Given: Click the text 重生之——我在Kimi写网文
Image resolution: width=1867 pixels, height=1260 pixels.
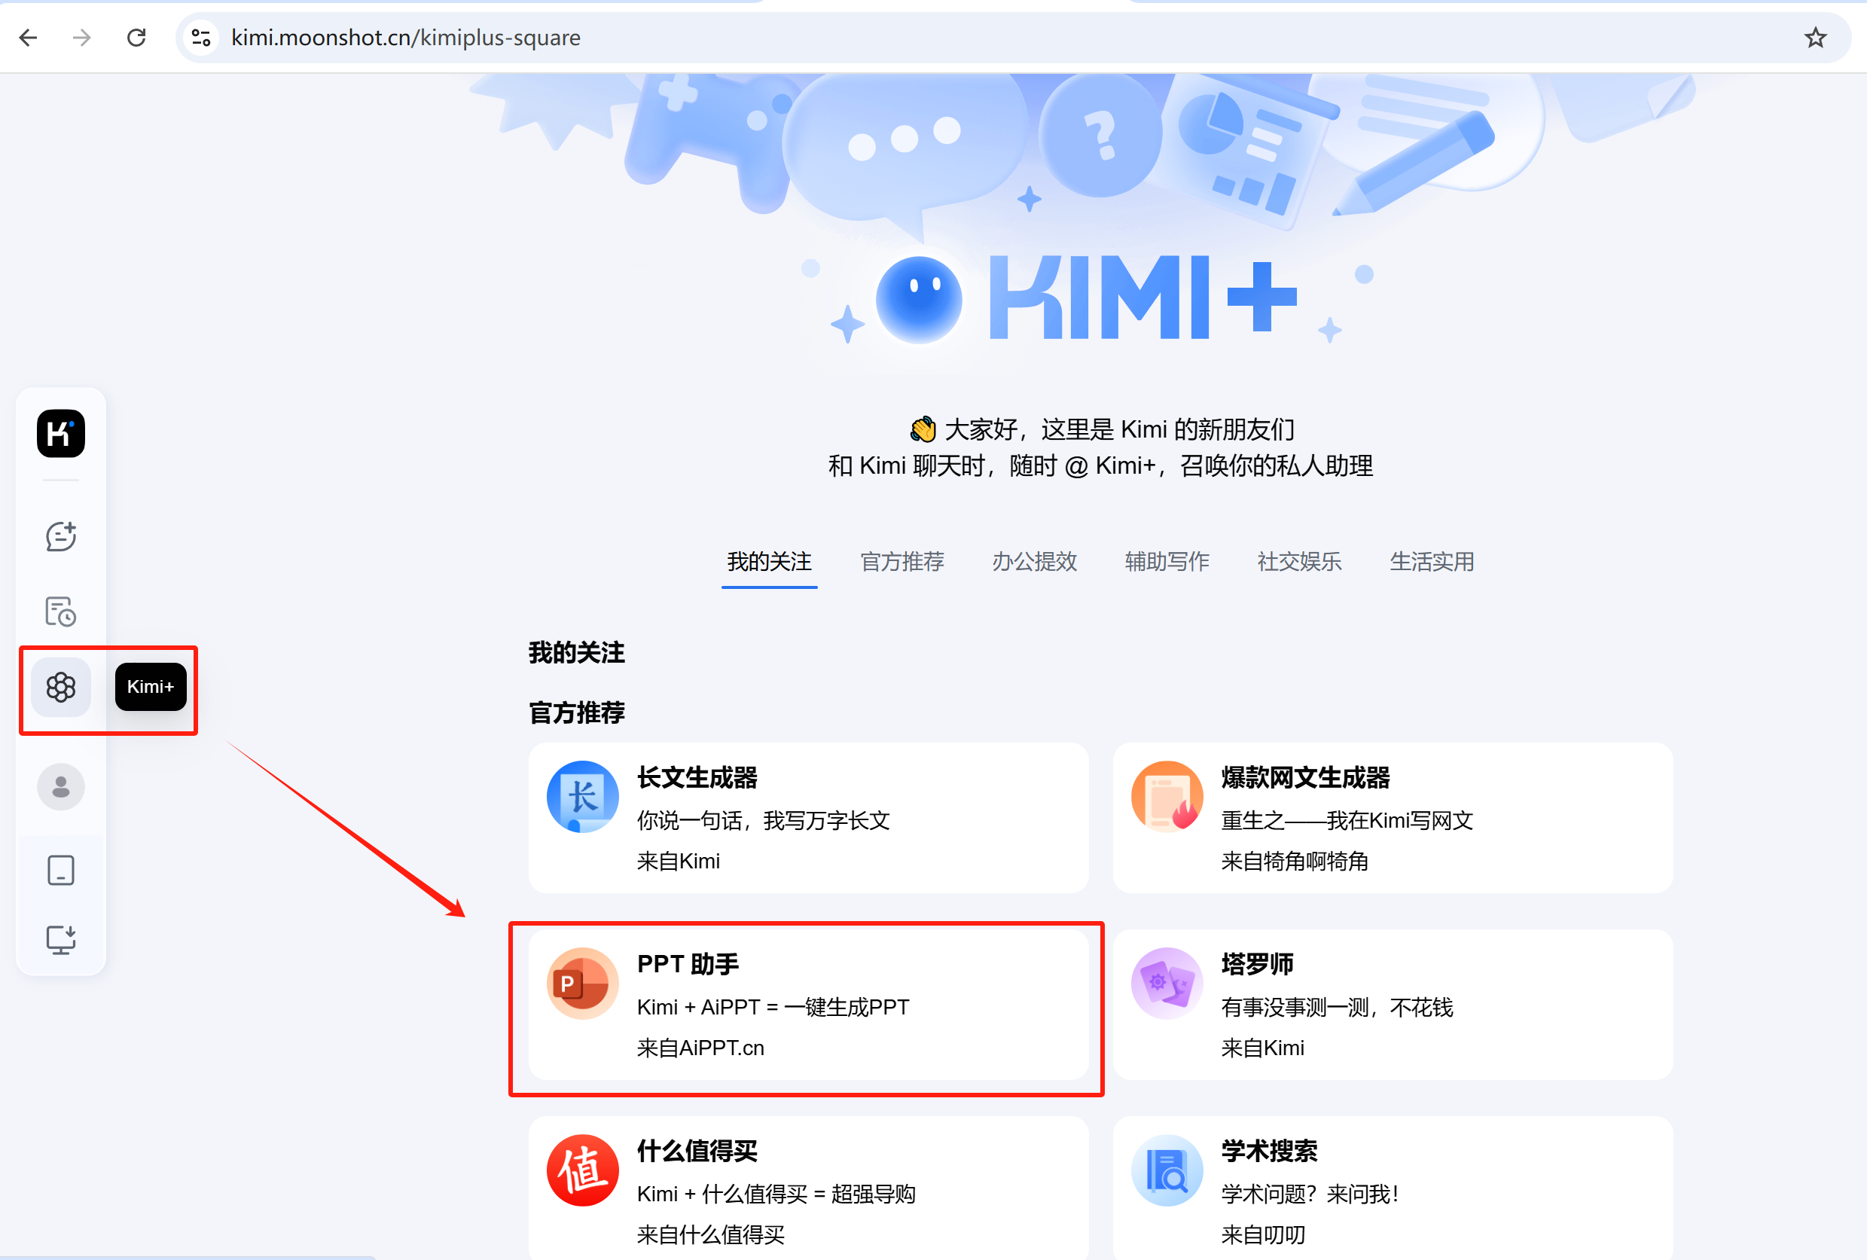Looking at the screenshot, I should tap(1347, 820).
